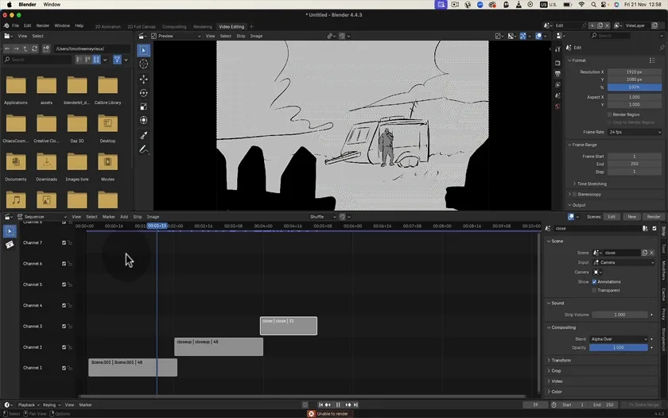Click the Render button in Scenes header
668x418 pixels.
tap(654, 217)
